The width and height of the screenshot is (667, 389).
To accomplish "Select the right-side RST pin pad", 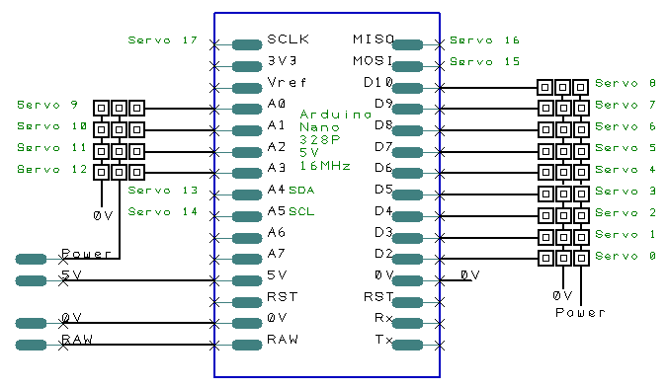I will pos(407,302).
